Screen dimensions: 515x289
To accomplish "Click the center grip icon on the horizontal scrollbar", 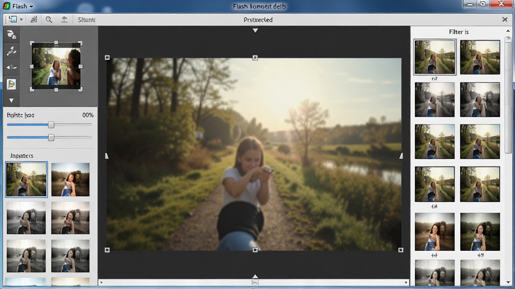I will (x=255, y=282).
